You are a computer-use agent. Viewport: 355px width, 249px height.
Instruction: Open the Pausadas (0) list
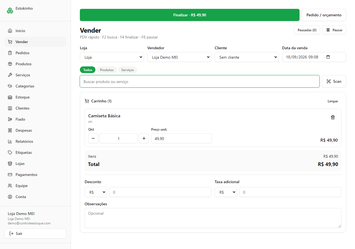tap(307, 30)
